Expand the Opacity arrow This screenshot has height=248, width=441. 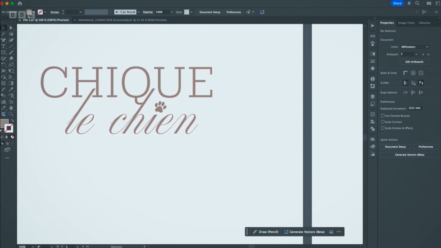[x=172, y=12]
